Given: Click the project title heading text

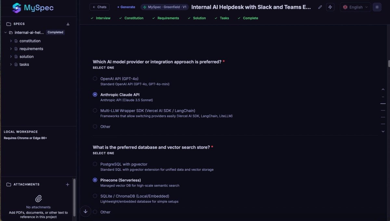Looking at the screenshot, I should pos(251,7).
